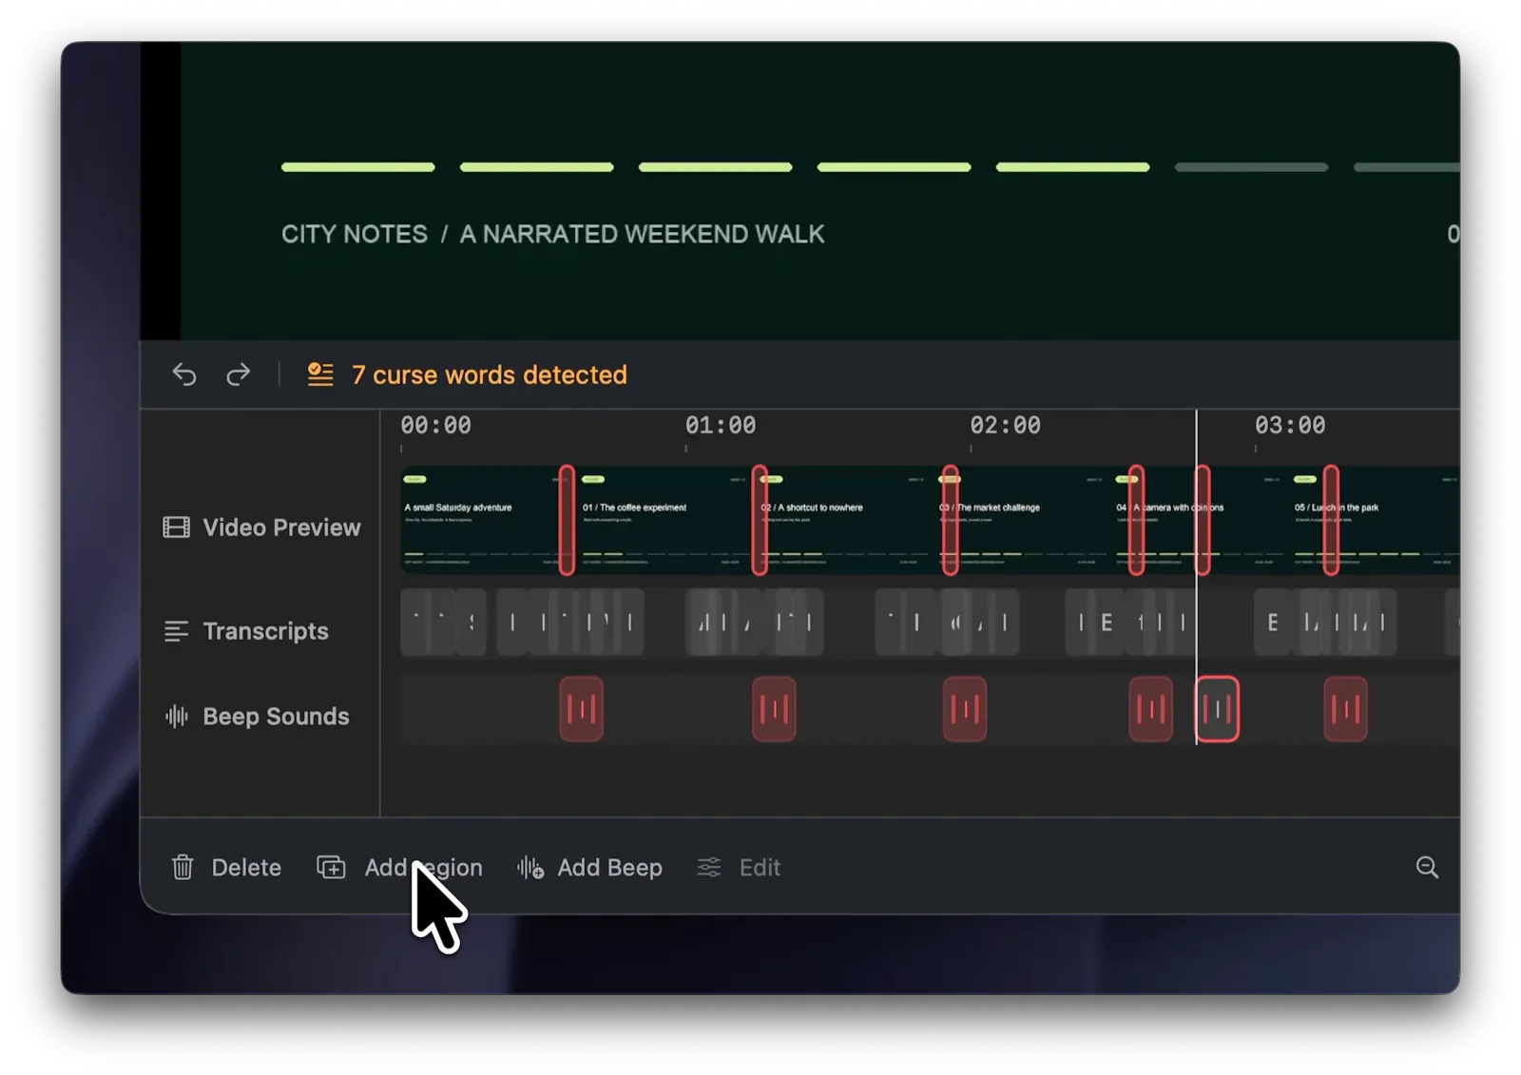1521x1075 pixels.
Task: Select the beep block after 03:00
Action: click(1345, 709)
